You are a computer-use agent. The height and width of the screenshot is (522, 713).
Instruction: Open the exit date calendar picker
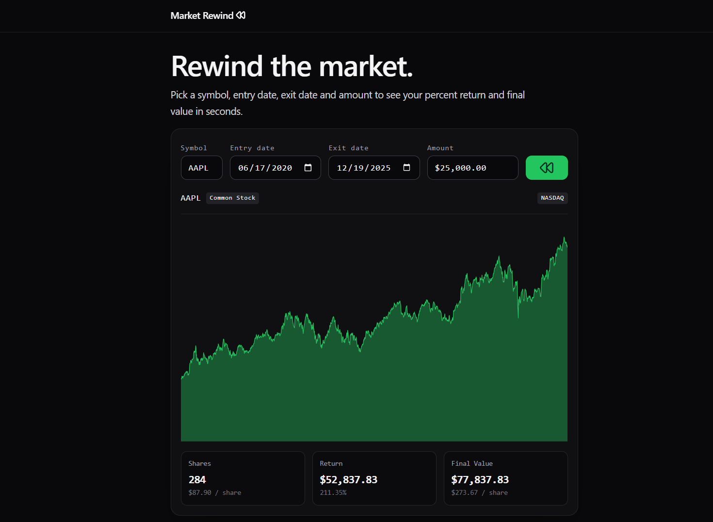(x=406, y=167)
